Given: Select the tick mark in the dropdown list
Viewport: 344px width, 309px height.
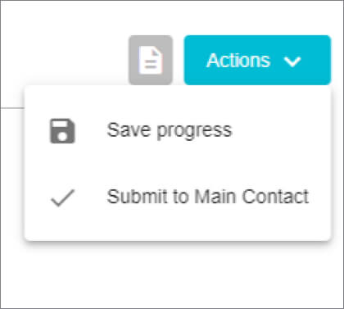Looking at the screenshot, I should click(62, 198).
